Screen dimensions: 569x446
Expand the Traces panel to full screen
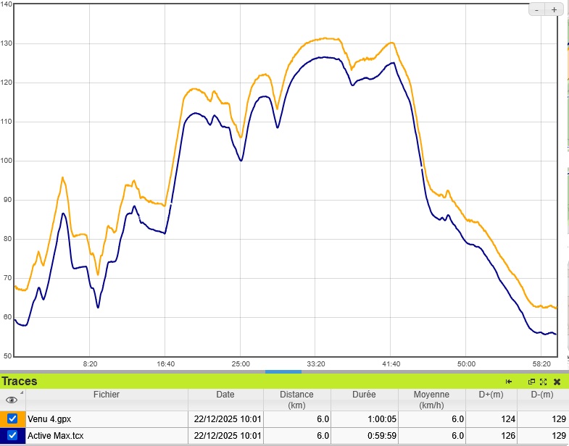click(543, 382)
